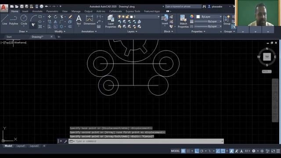Click the ByLayer color swatch box
281x158 pixels.
click(198, 17)
